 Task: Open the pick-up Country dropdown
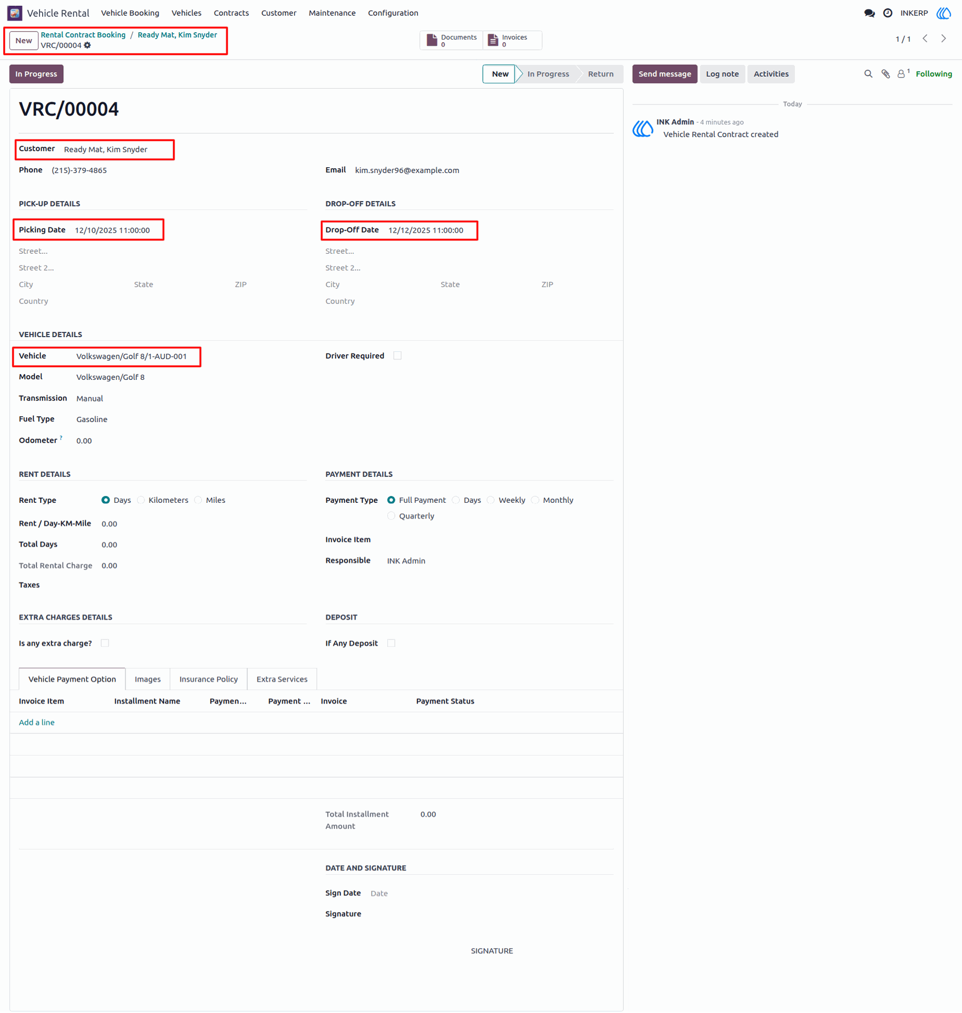point(162,301)
